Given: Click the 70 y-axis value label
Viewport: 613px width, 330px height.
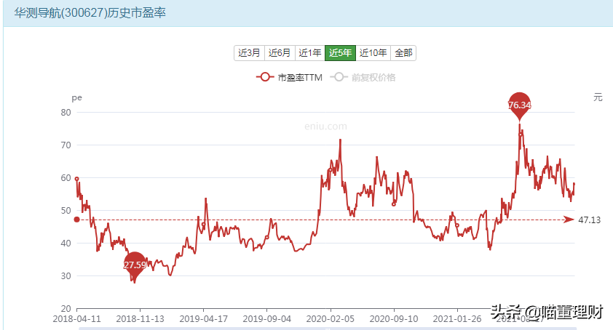Looking at the screenshot, I should point(66,145).
